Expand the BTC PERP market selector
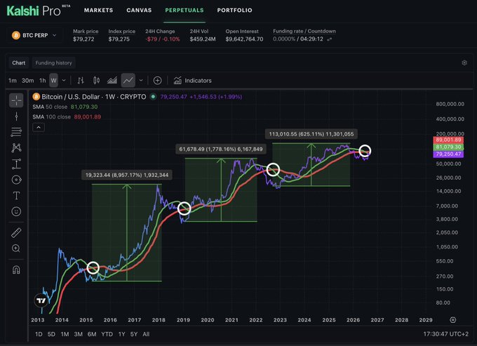477x346 pixels. tap(34, 35)
